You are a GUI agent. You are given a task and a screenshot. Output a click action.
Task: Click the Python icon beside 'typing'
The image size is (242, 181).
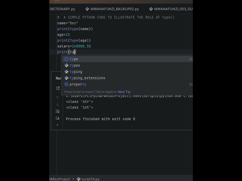(x=67, y=72)
